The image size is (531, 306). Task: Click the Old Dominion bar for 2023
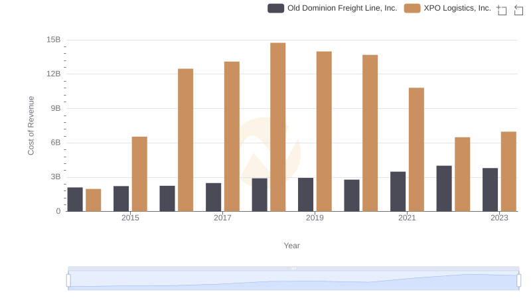click(x=490, y=190)
